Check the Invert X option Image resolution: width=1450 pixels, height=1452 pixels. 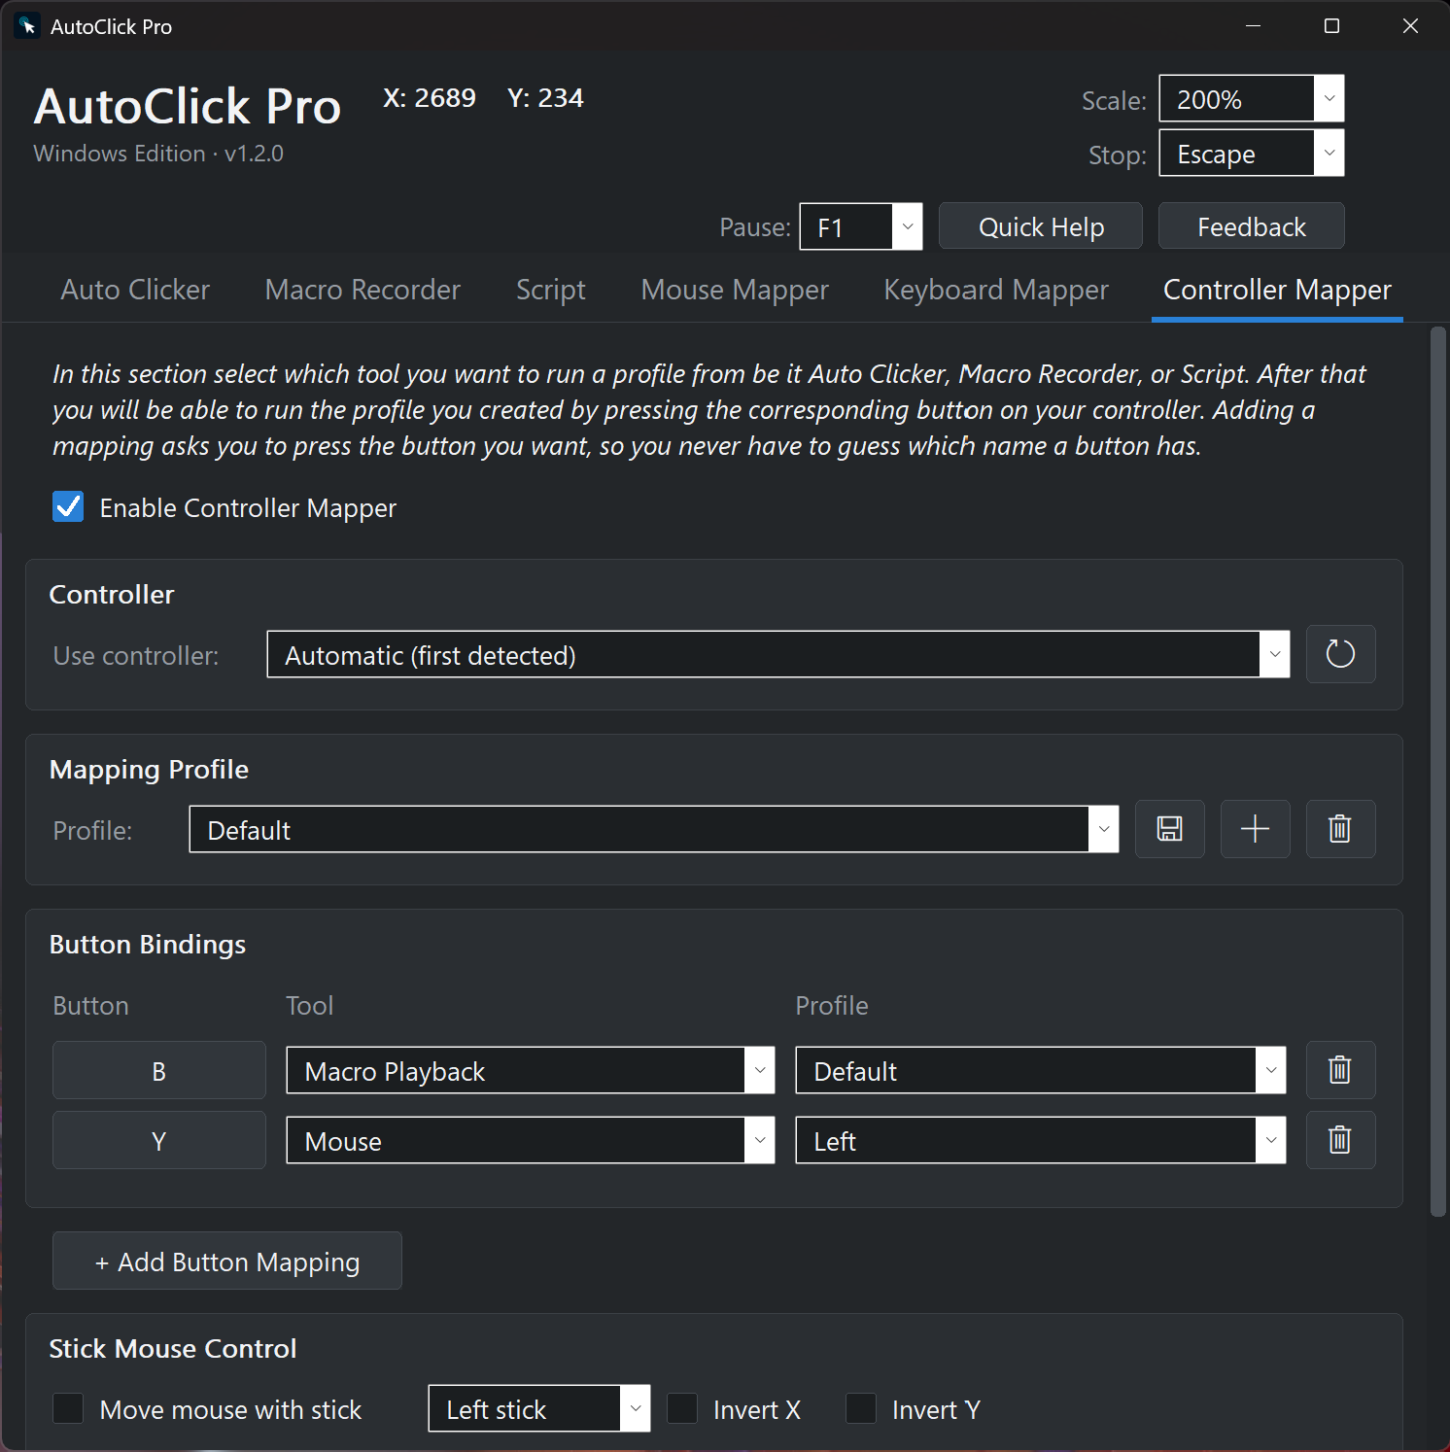click(682, 1408)
